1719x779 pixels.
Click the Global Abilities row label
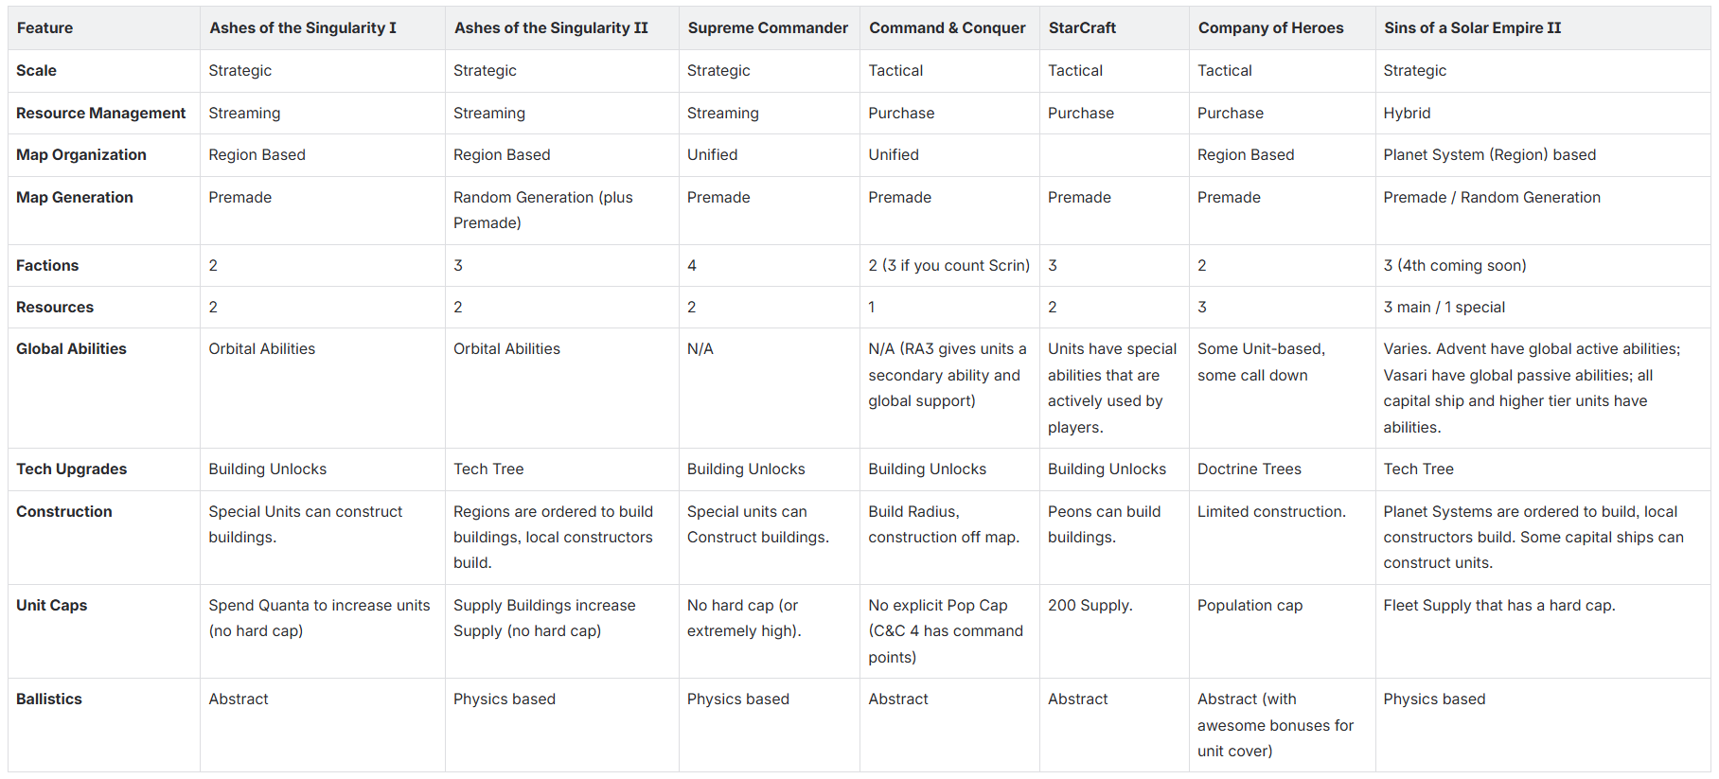pyautogui.click(x=71, y=349)
